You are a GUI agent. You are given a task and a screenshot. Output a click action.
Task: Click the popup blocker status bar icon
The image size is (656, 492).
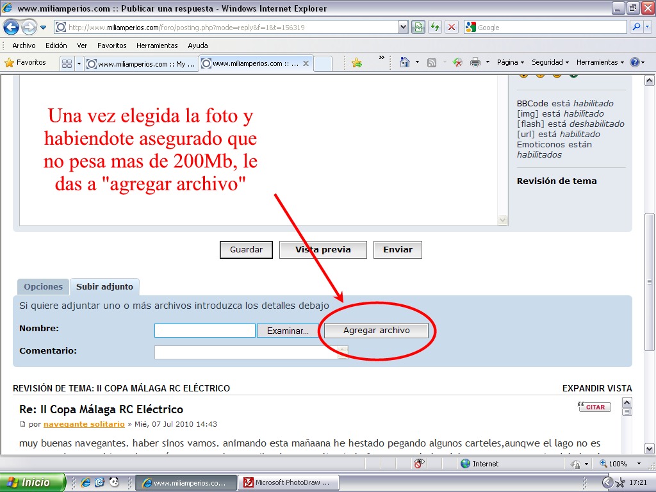419,464
